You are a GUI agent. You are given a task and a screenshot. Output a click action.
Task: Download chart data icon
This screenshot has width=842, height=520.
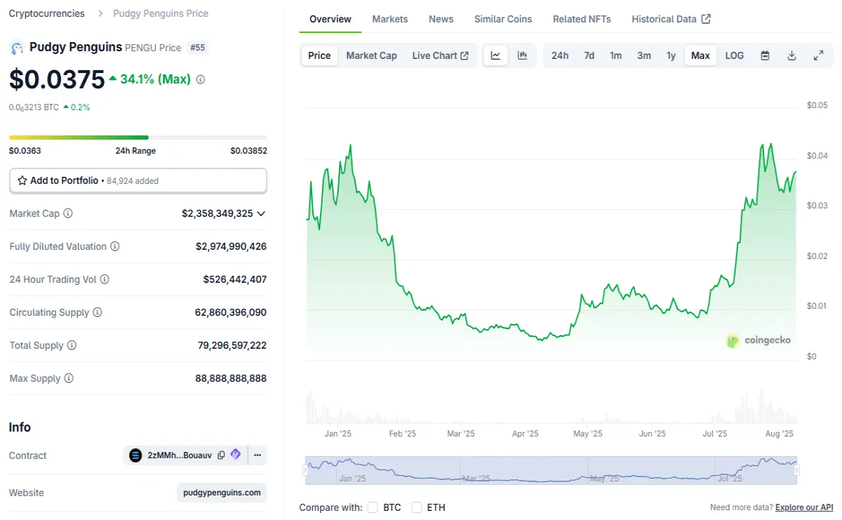click(x=791, y=55)
